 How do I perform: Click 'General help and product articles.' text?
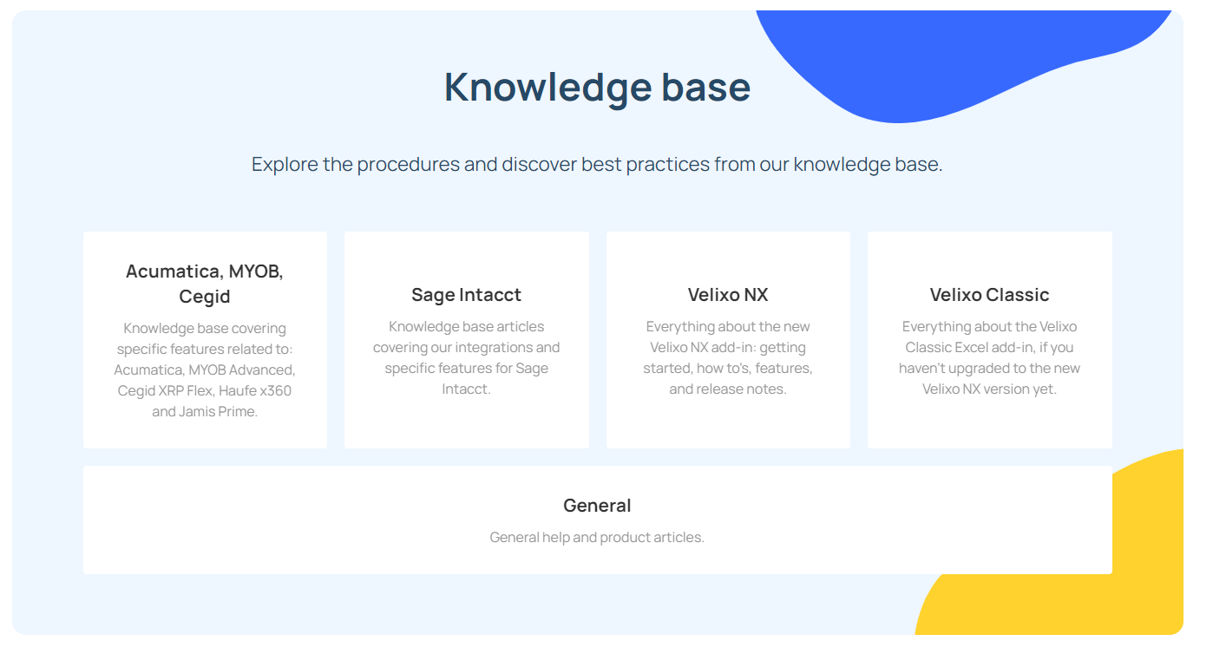597,538
